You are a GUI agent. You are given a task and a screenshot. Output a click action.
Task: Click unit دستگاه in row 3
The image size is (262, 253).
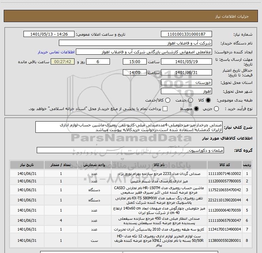pyautogui.click(x=94, y=190)
